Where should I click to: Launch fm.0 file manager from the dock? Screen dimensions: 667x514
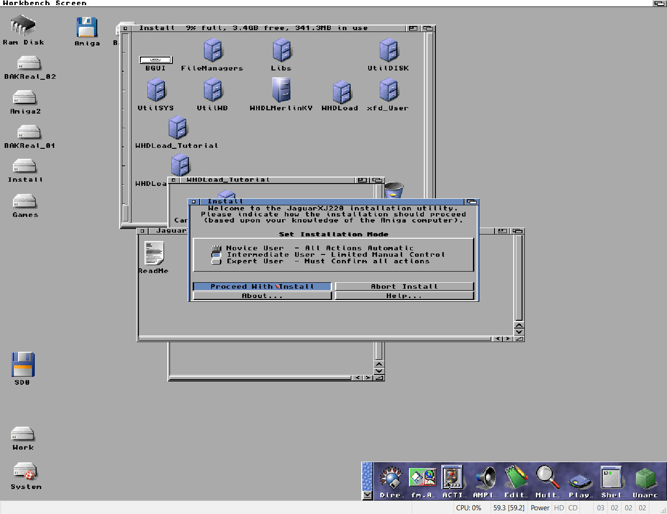(x=422, y=478)
